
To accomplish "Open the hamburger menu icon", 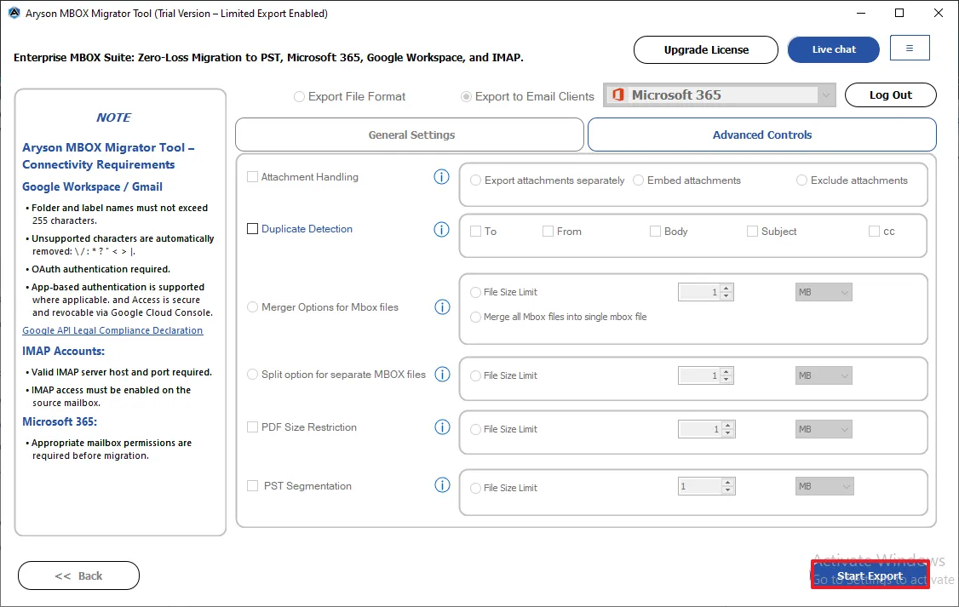I will point(910,49).
